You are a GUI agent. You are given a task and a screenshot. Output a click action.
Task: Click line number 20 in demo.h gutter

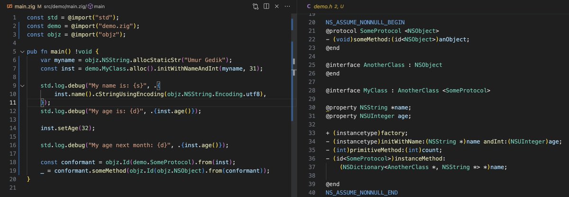312,23
